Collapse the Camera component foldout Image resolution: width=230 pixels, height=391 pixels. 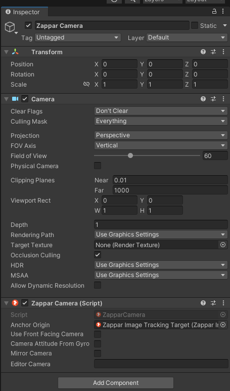(6, 99)
